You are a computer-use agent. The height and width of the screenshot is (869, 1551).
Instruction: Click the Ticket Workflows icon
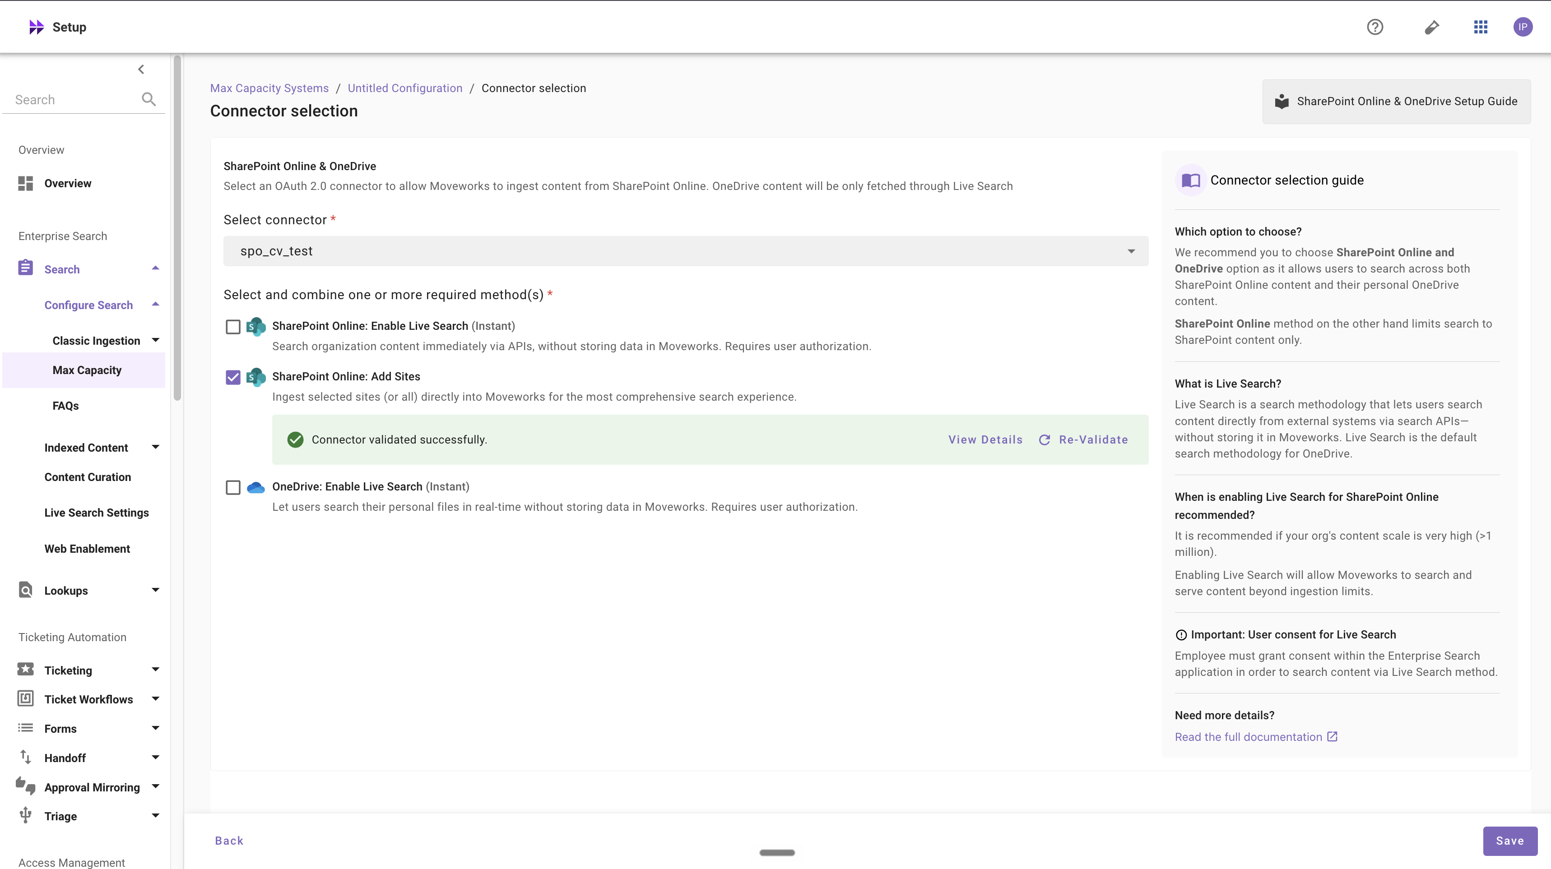point(25,698)
